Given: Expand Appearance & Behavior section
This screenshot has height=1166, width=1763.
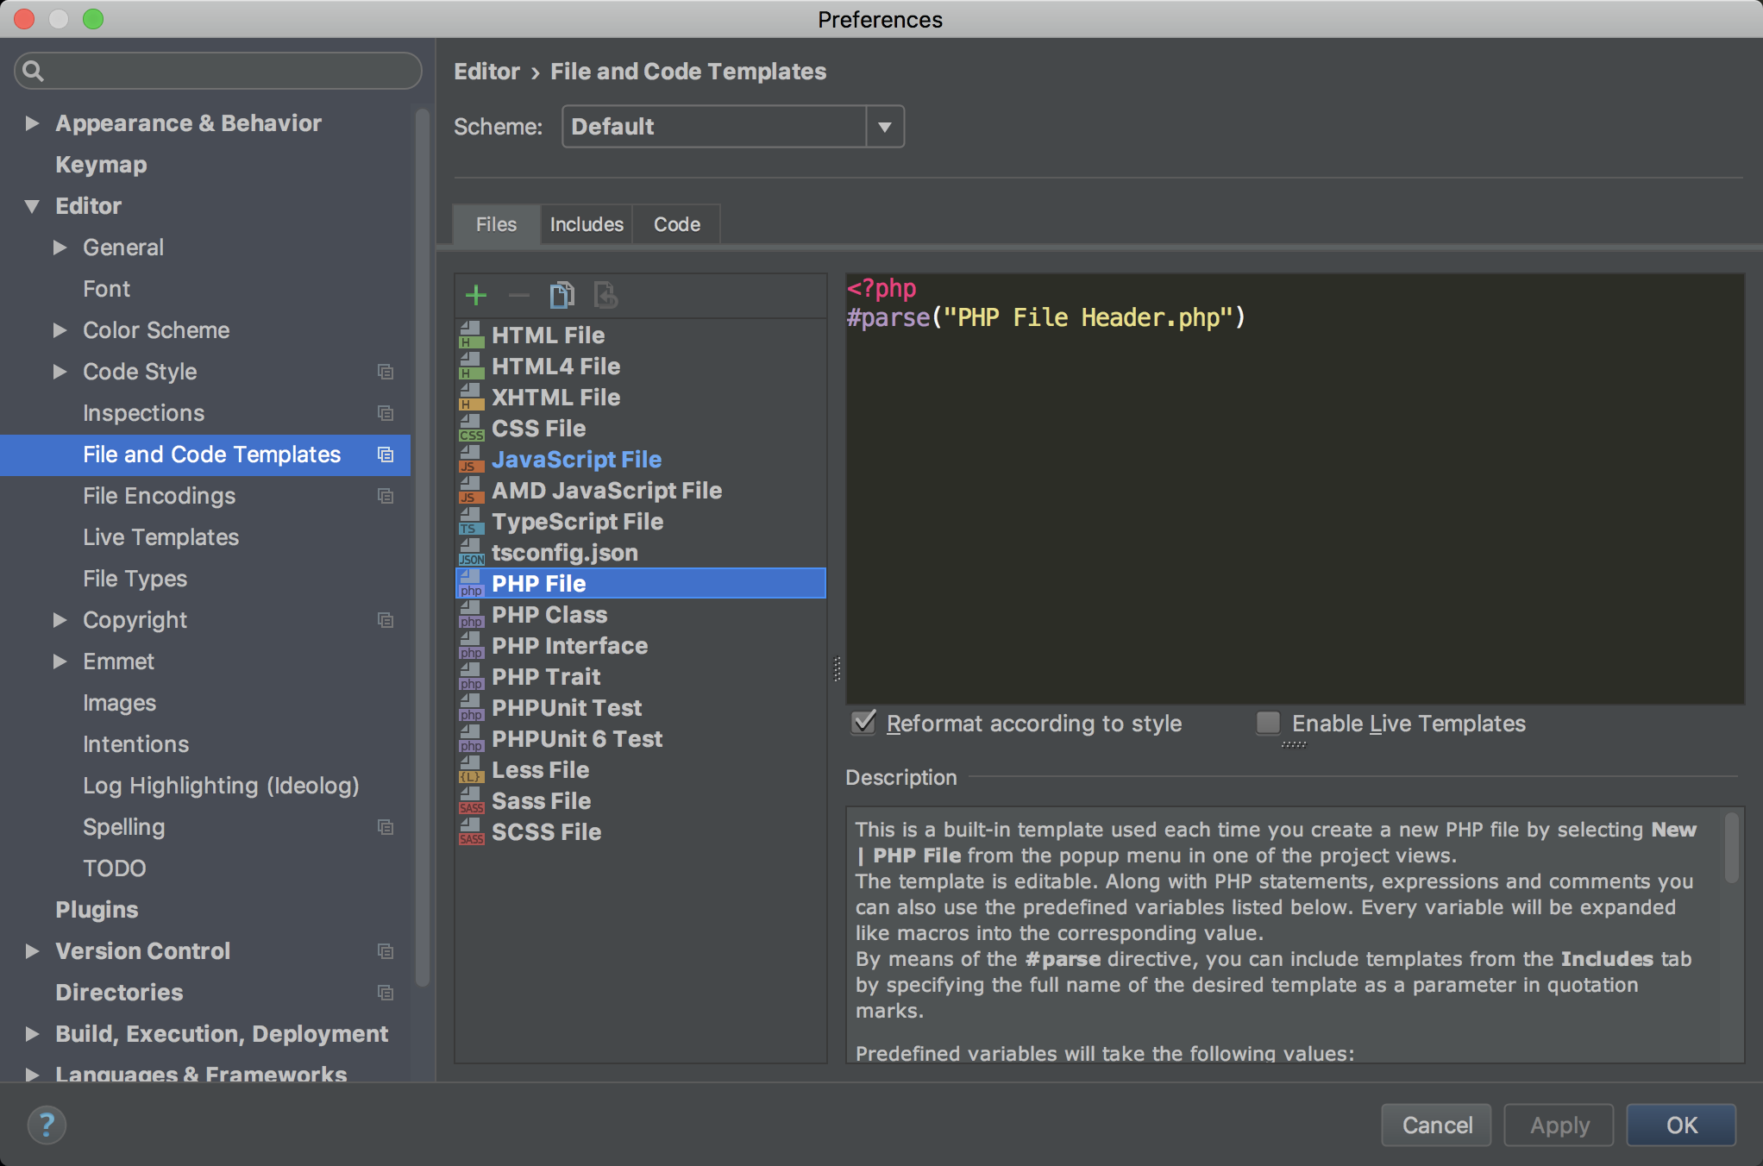Looking at the screenshot, I should 32,123.
